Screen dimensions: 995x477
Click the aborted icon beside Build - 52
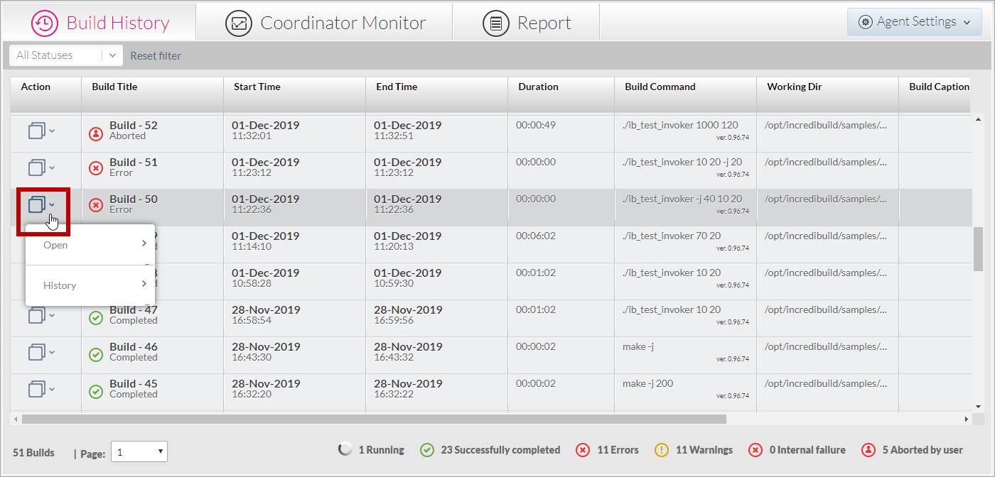pyautogui.click(x=95, y=133)
